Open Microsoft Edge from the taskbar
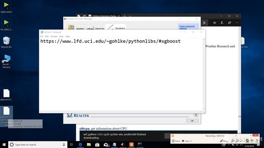This screenshot has height=148, width=264. pos(80,144)
